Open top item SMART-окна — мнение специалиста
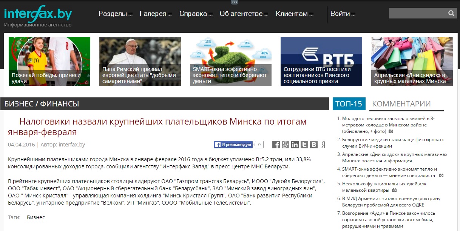Screen dimensions: 460x231 click(389, 172)
